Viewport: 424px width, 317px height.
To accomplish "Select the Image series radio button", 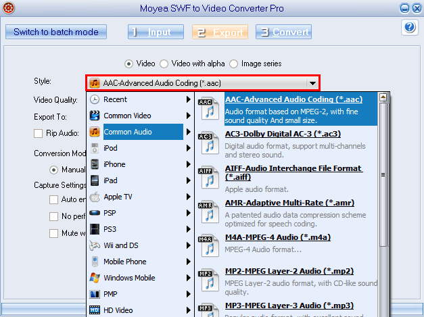I will [233, 64].
